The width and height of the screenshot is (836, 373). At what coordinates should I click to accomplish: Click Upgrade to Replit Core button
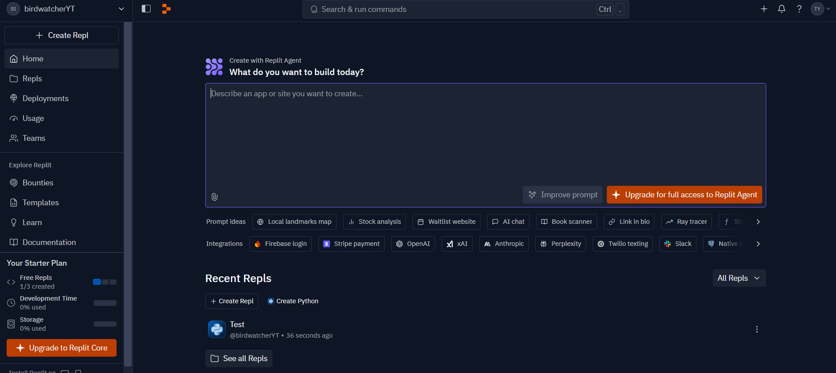tap(61, 348)
